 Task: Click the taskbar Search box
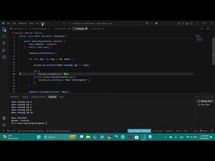(60, 137)
